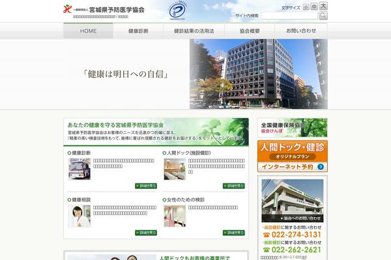Open the お問い合わせ menu tab
391x260 pixels.
[301, 31]
